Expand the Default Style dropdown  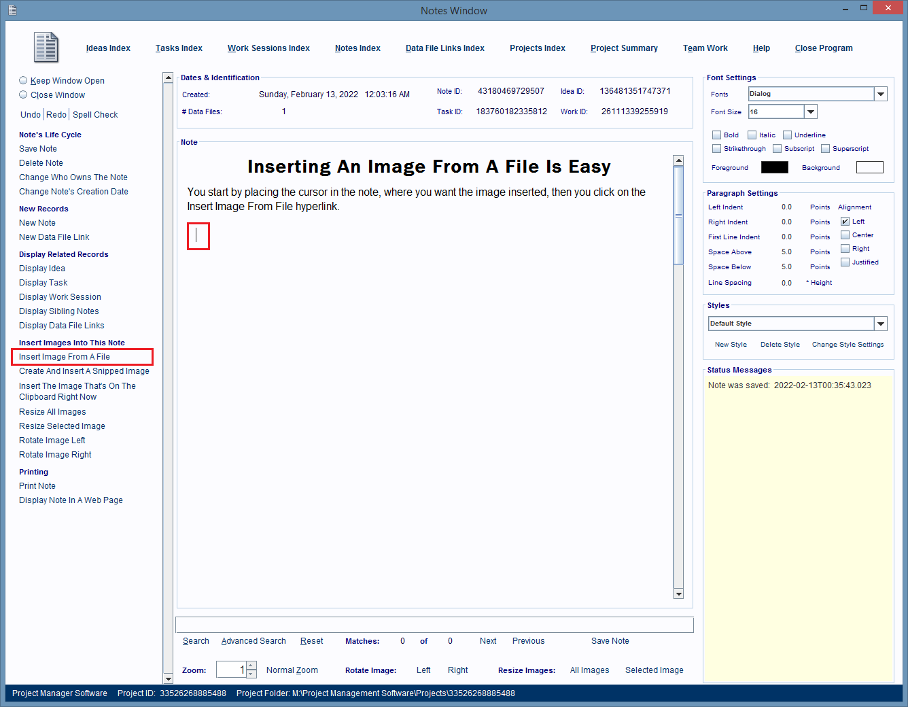tap(881, 324)
